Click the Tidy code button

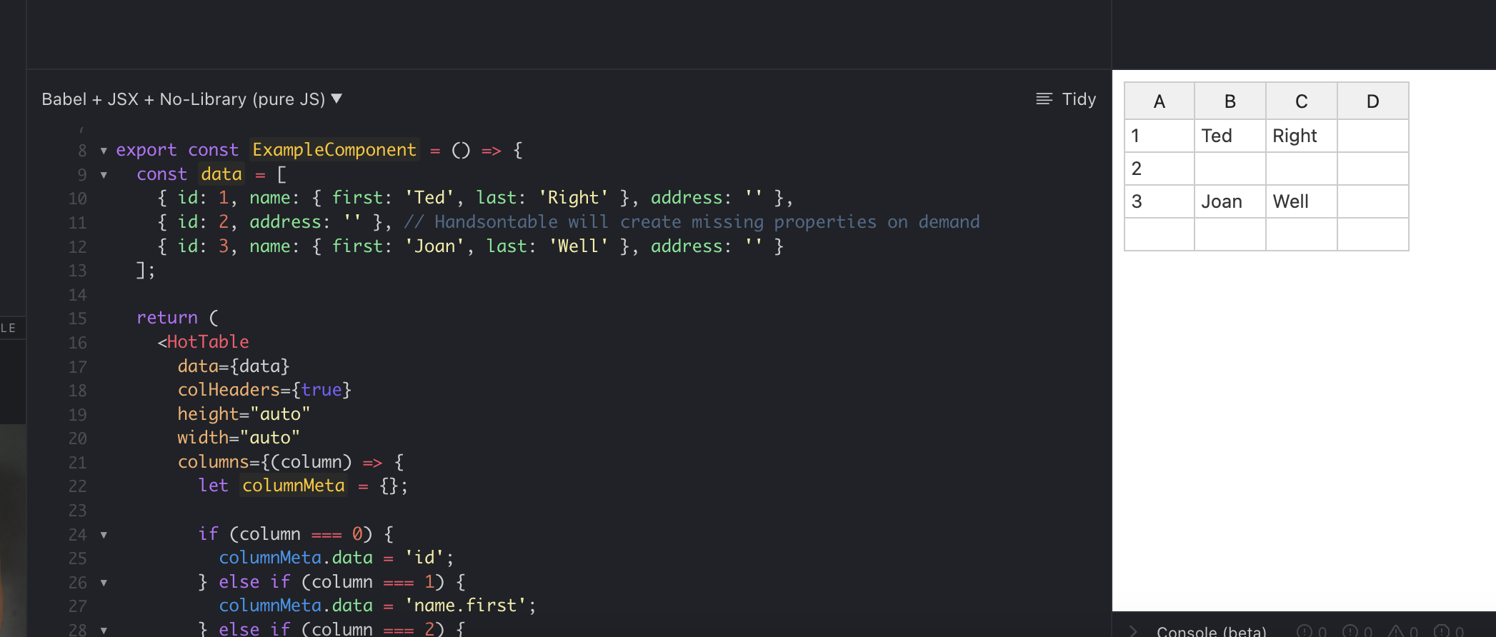(1066, 99)
